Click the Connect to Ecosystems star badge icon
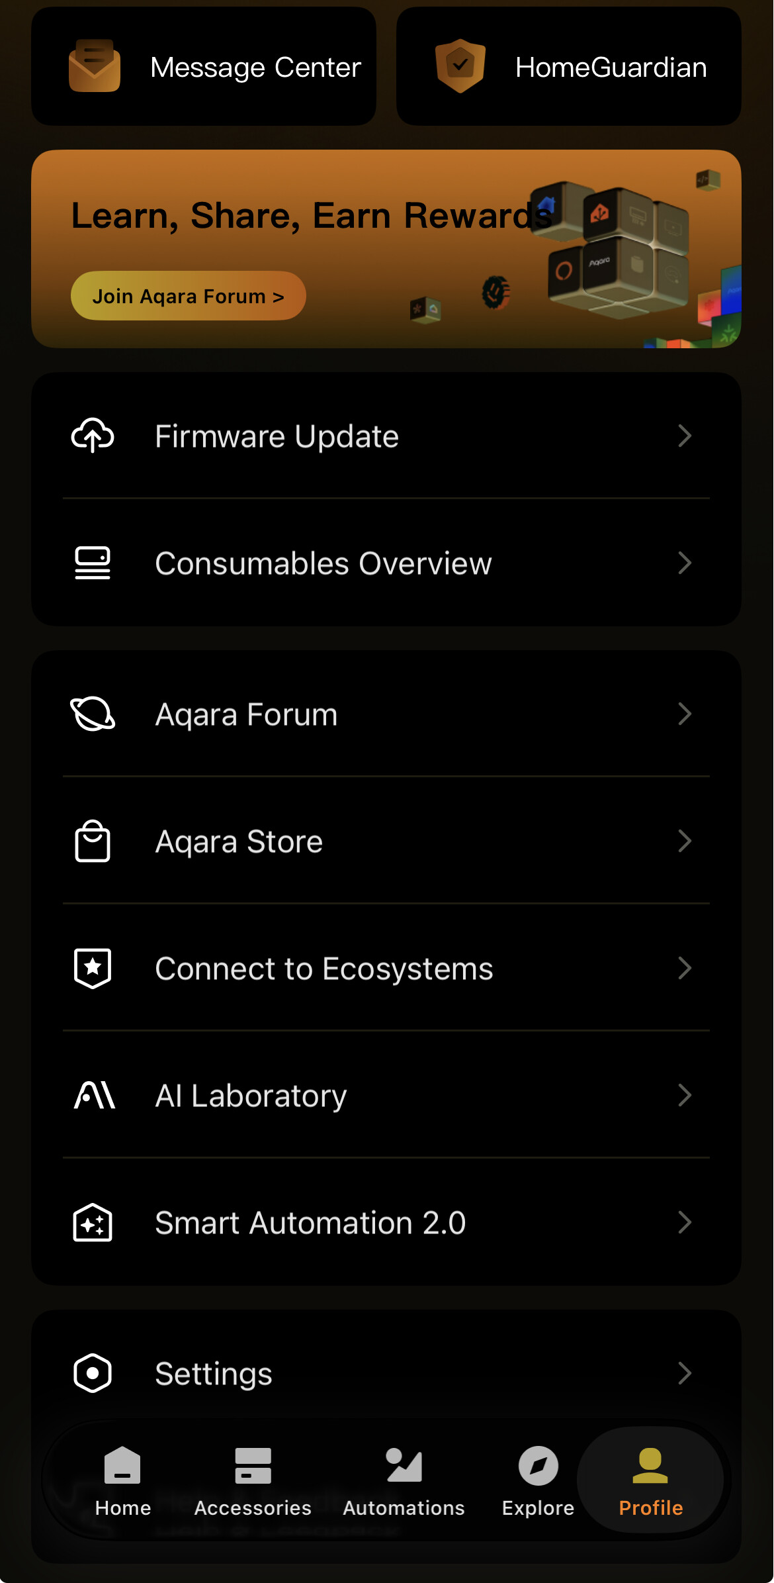 (93, 968)
